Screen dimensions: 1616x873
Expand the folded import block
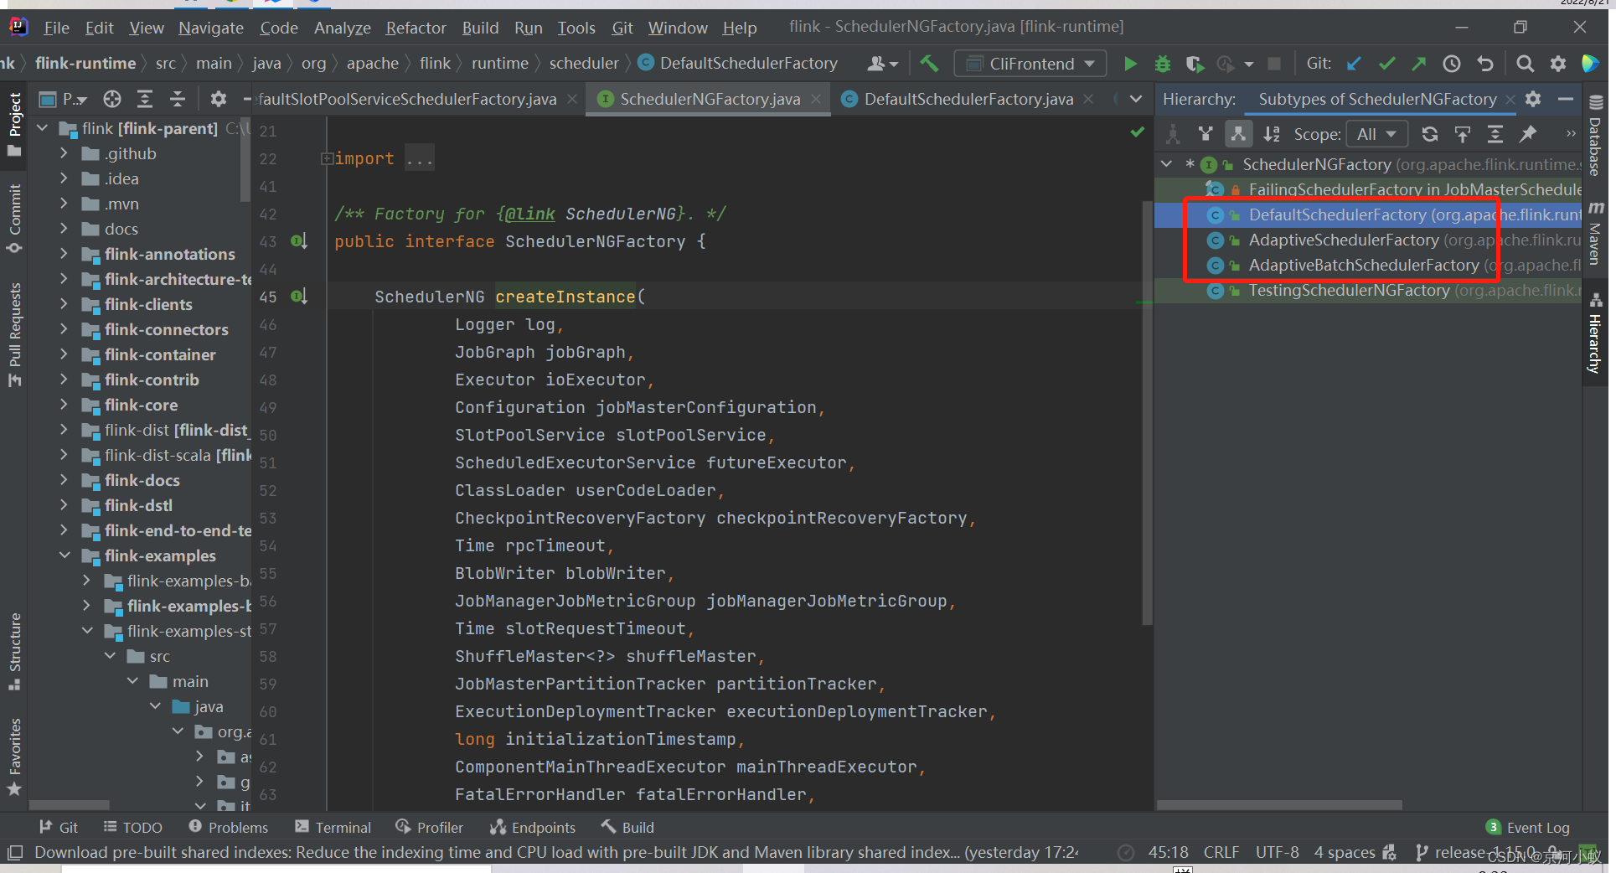pos(327,158)
